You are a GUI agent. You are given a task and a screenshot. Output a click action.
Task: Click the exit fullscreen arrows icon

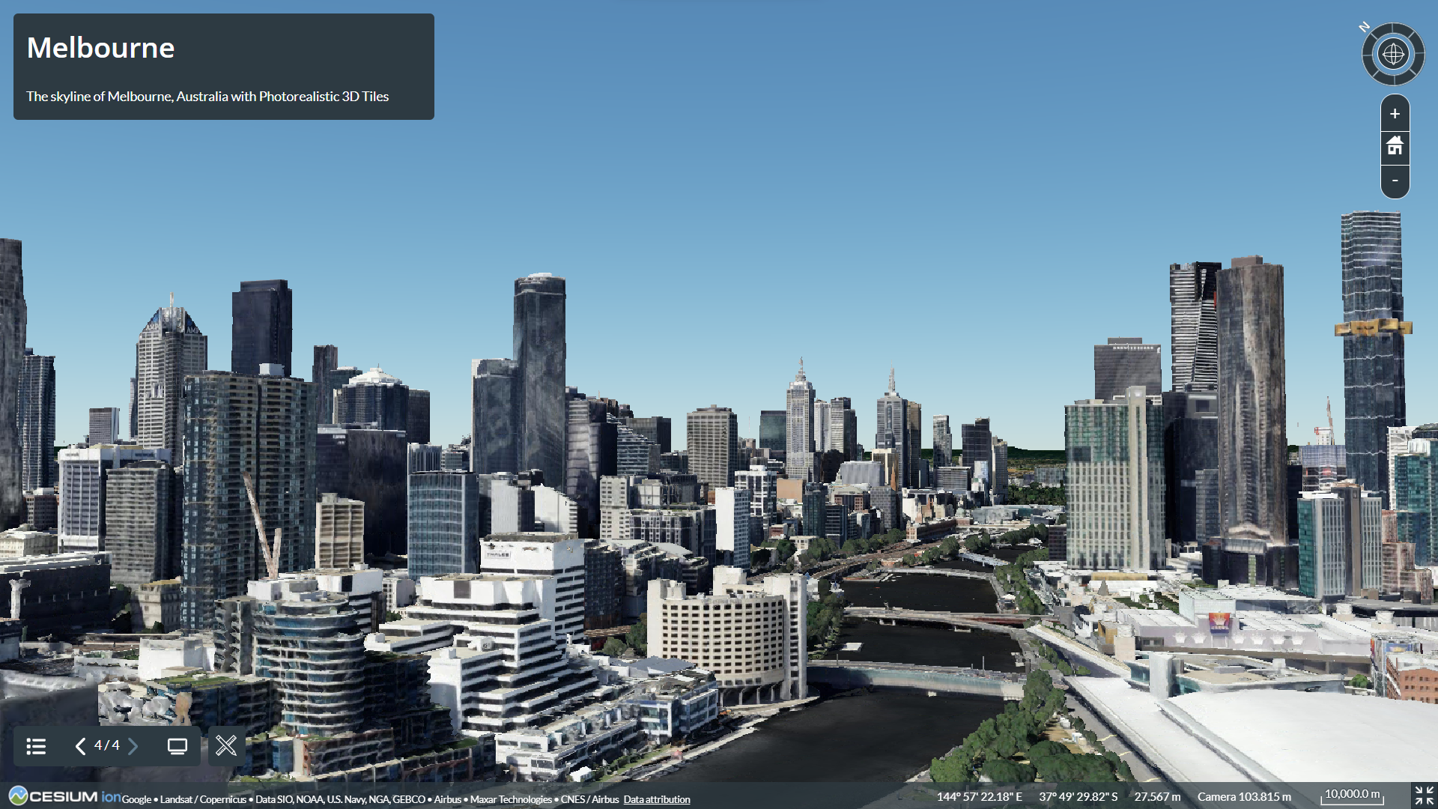(1422, 796)
